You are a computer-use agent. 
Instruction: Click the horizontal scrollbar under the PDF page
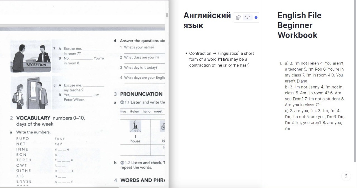pyautogui.click(x=60, y=187)
